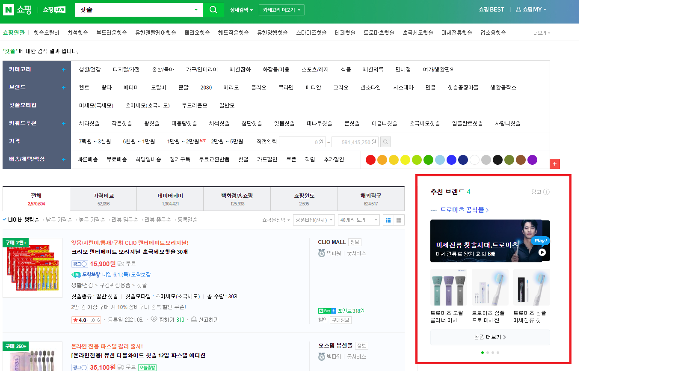Sort by 높은 가격순

(x=92, y=220)
